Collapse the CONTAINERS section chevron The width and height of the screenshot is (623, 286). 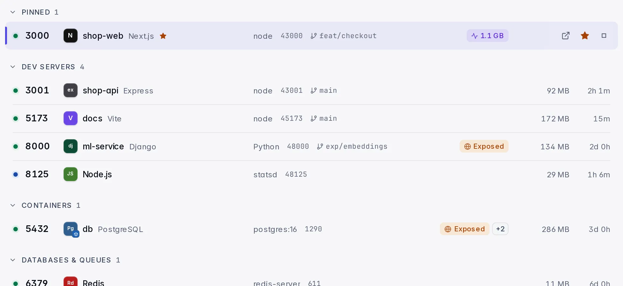13,205
